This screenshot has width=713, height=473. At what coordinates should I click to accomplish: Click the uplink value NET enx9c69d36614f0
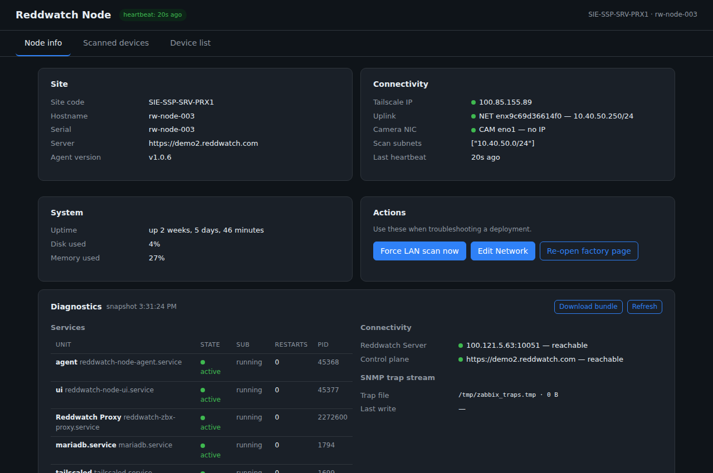tap(556, 116)
